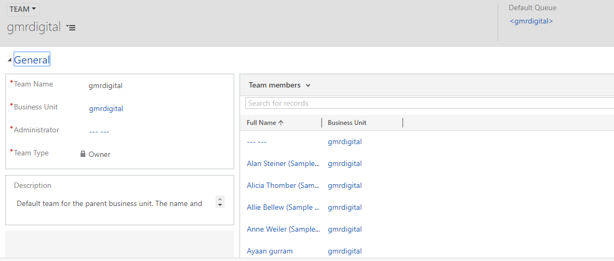
Task: Open Anne Weiler member record
Action: pos(283,230)
